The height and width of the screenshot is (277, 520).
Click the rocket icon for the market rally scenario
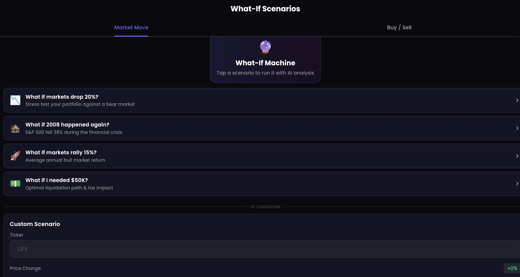pyautogui.click(x=15, y=156)
